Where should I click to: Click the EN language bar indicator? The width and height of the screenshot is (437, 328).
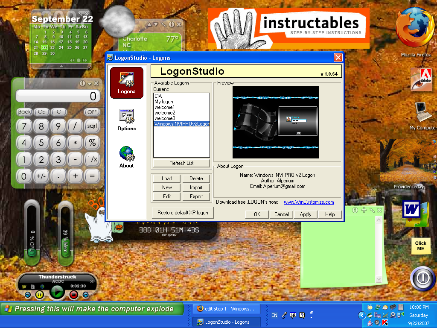pos(274,315)
